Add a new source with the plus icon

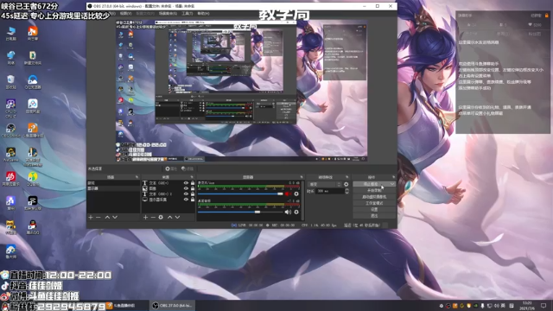click(x=146, y=217)
